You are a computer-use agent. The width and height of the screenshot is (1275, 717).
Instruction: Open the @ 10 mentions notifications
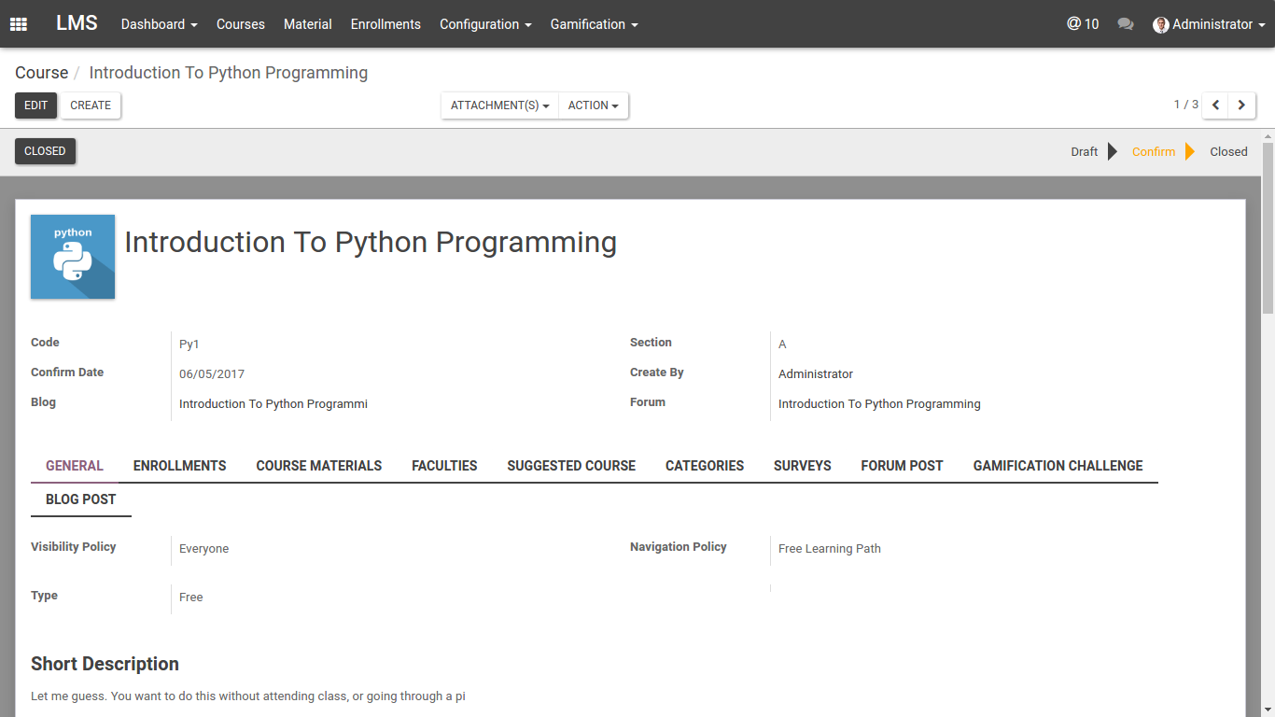[1083, 24]
